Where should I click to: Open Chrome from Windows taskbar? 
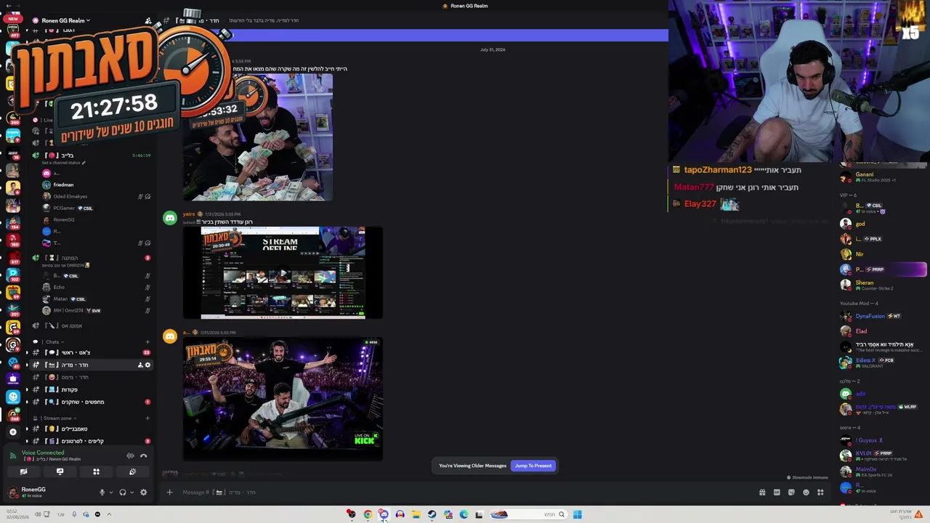368,514
